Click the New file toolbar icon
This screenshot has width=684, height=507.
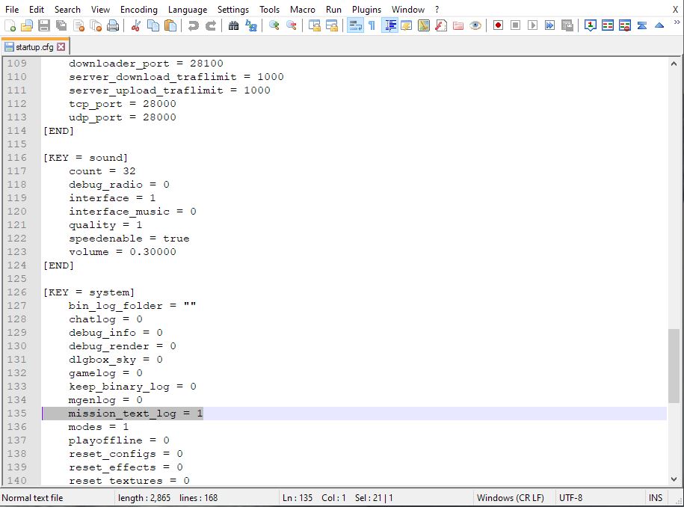(x=10, y=25)
